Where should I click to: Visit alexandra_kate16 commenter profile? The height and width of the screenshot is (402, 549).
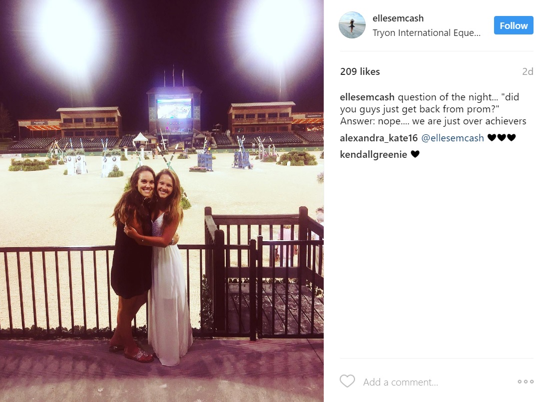[x=379, y=138]
